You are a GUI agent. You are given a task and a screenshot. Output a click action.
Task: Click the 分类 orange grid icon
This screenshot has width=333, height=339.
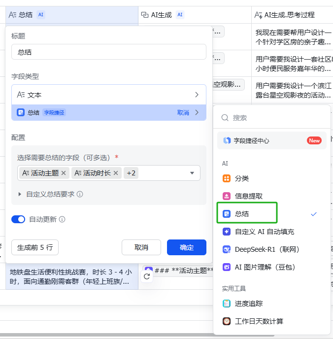click(x=227, y=178)
